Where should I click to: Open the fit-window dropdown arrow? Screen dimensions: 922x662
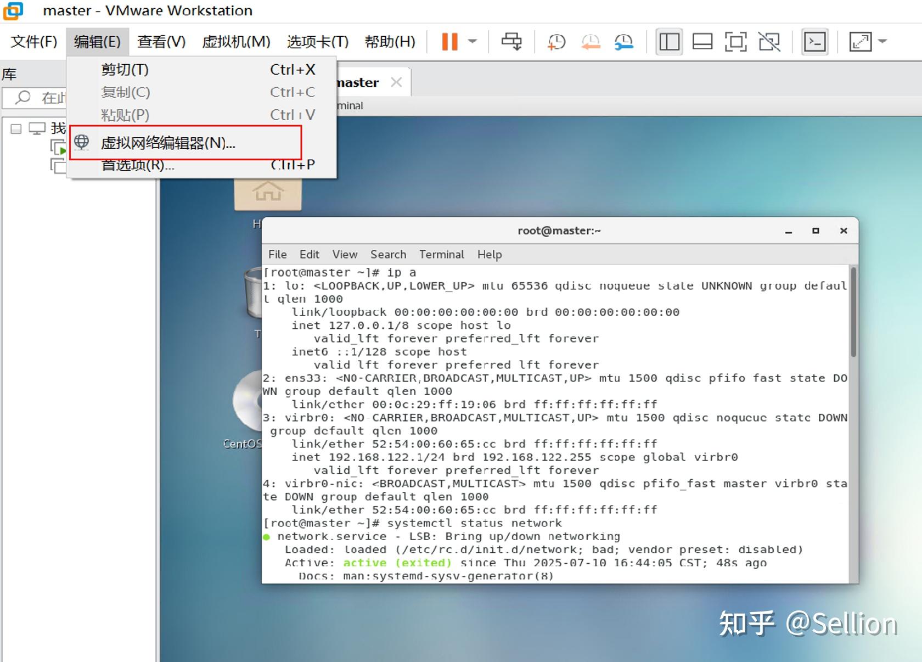[882, 41]
